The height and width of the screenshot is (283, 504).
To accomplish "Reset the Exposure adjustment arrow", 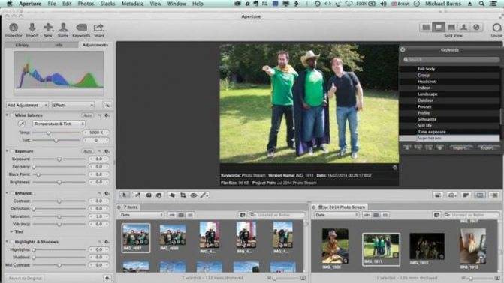I will 99,151.
